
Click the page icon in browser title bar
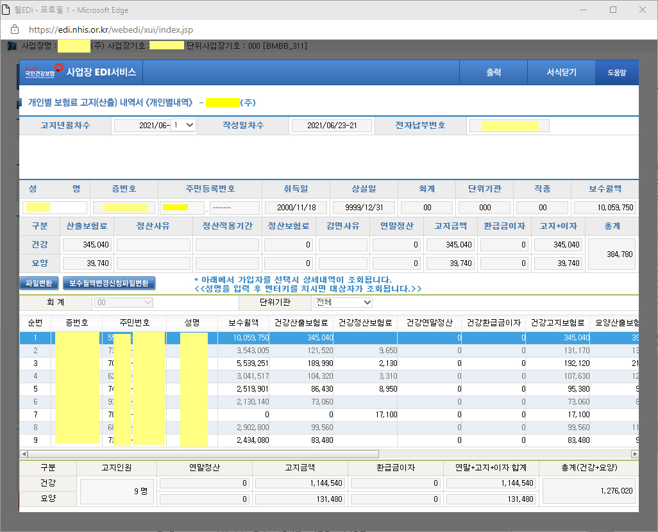pyautogui.click(x=8, y=10)
